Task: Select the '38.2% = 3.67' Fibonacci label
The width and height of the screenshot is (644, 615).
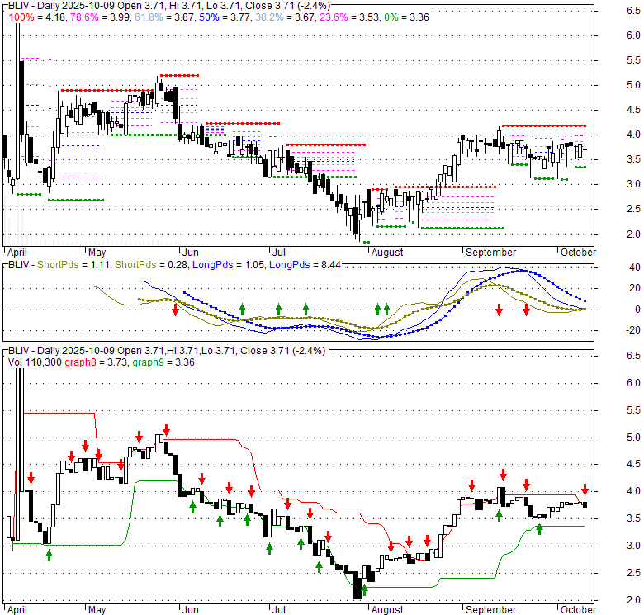Action: [285, 17]
